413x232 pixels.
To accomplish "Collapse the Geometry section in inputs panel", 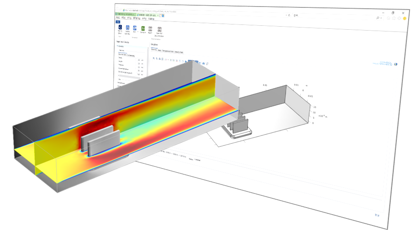I will pos(117,46).
